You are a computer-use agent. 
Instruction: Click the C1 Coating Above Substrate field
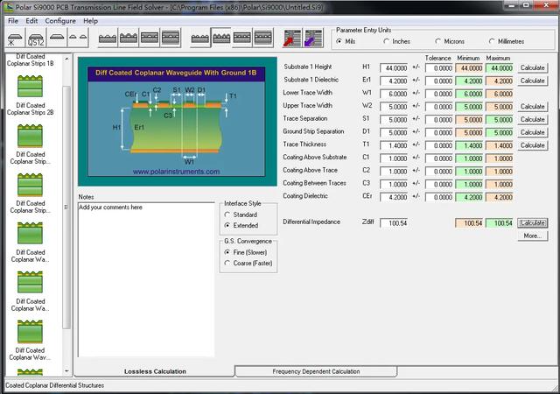(394, 158)
